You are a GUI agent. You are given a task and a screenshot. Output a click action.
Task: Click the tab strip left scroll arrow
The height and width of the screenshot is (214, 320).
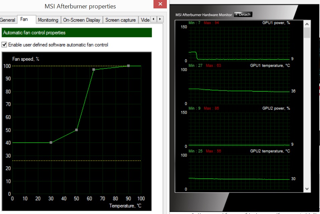[153, 19]
